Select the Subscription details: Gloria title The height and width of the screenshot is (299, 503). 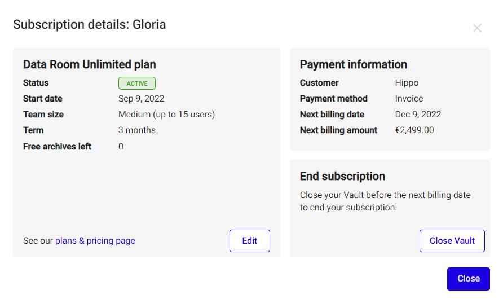click(90, 25)
